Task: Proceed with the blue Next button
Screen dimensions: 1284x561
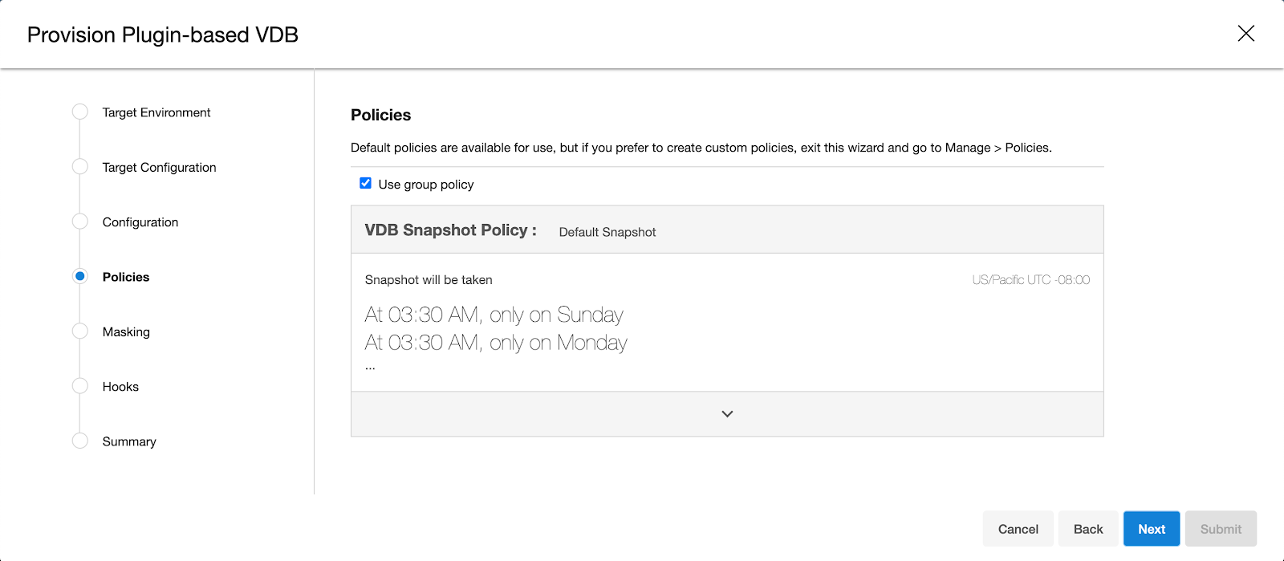Action: click(x=1152, y=529)
